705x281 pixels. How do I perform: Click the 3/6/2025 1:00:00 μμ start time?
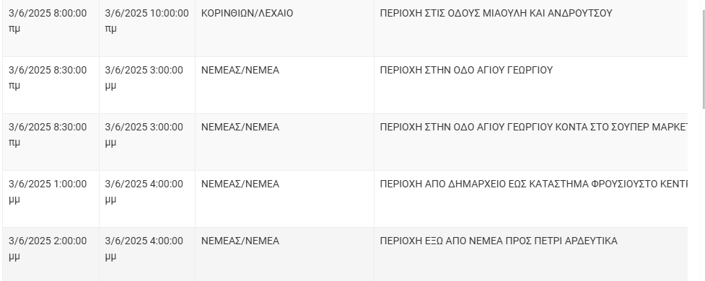coord(48,192)
